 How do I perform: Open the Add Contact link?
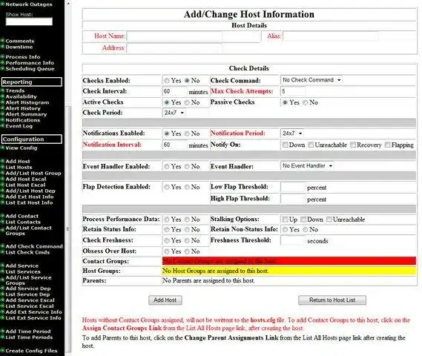click(22, 217)
